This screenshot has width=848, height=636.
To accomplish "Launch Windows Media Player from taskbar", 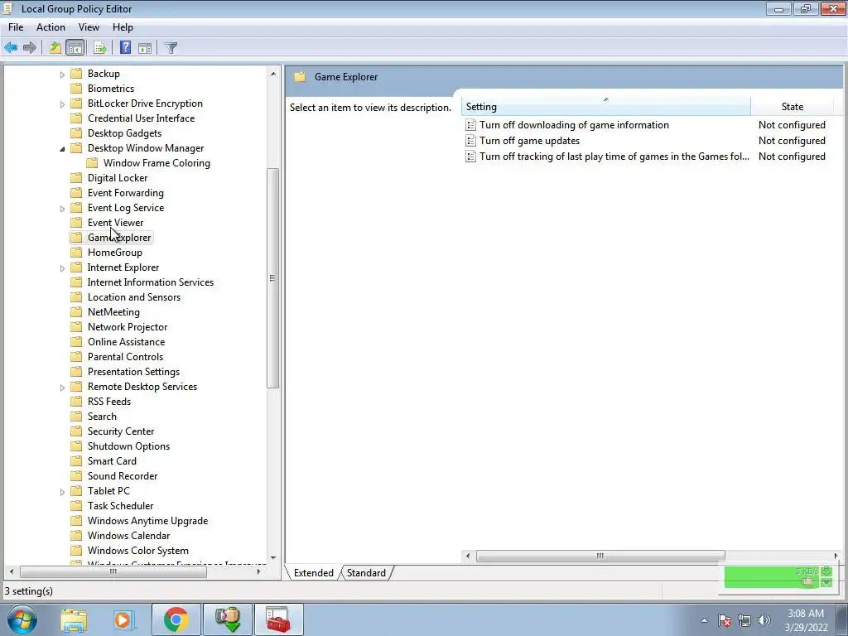I will coord(123,619).
